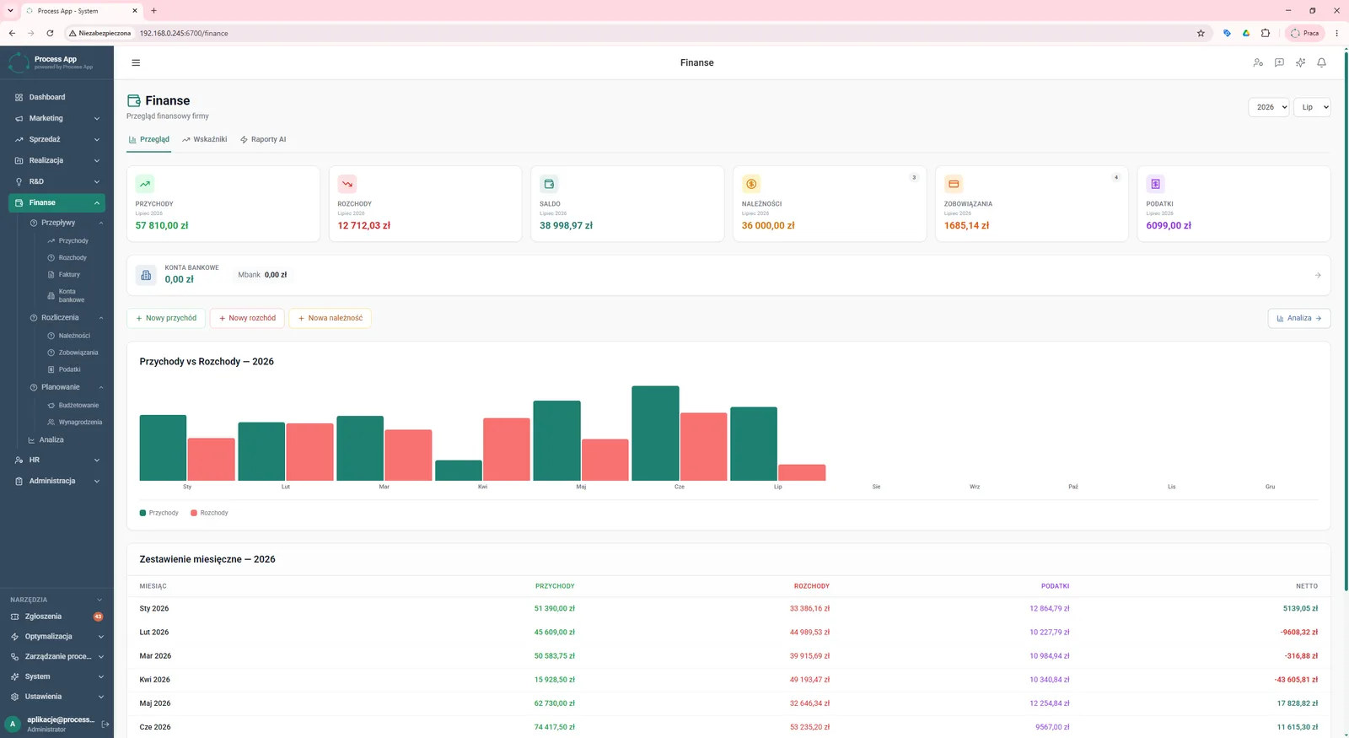The height and width of the screenshot is (738, 1349).
Task: Click the bank building icon in Konta bankowe
Action: tap(146, 275)
